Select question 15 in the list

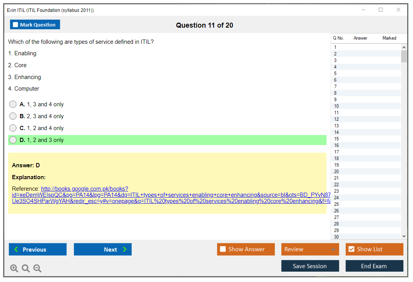[337, 139]
